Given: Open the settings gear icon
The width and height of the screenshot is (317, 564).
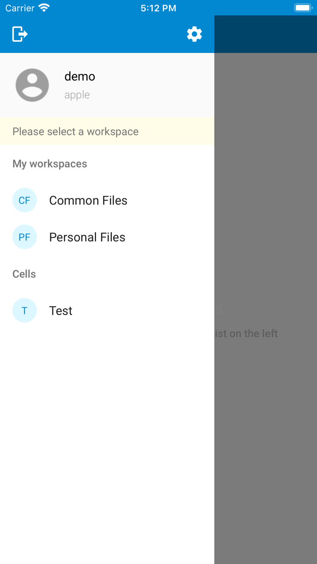Looking at the screenshot, I should [194, 34].
